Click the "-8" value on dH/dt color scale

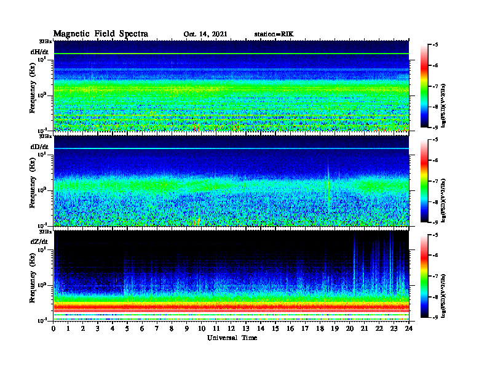435,107
